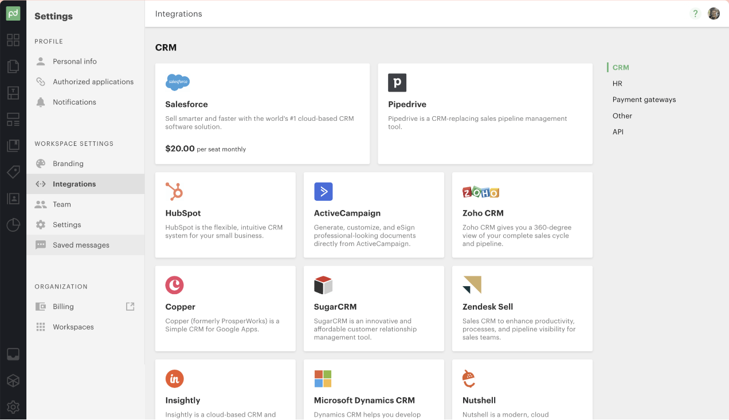Click the Zendesk Sell logo
The height and width of the screenshot is (420, 729).
pyautogui.click(x=472, y=285)
